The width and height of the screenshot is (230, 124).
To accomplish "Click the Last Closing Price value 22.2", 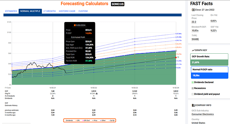I will click(194, 22).
